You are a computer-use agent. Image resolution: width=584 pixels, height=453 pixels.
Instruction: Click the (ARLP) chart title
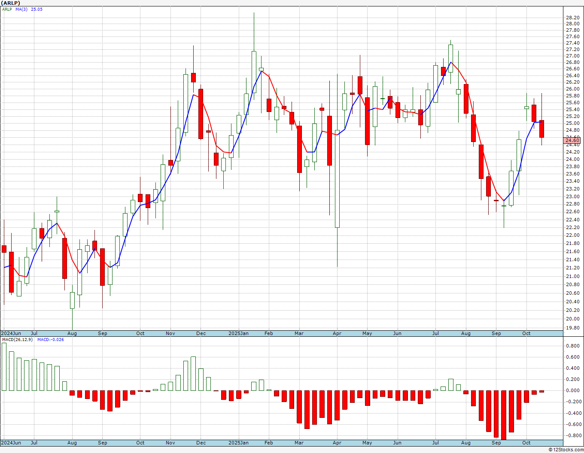pyautogui.click(x=11, y=3)
